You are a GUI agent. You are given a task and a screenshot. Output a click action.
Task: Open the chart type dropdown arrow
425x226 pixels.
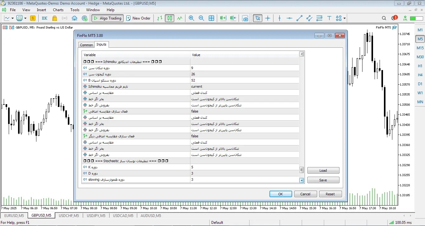pos(12,18)
